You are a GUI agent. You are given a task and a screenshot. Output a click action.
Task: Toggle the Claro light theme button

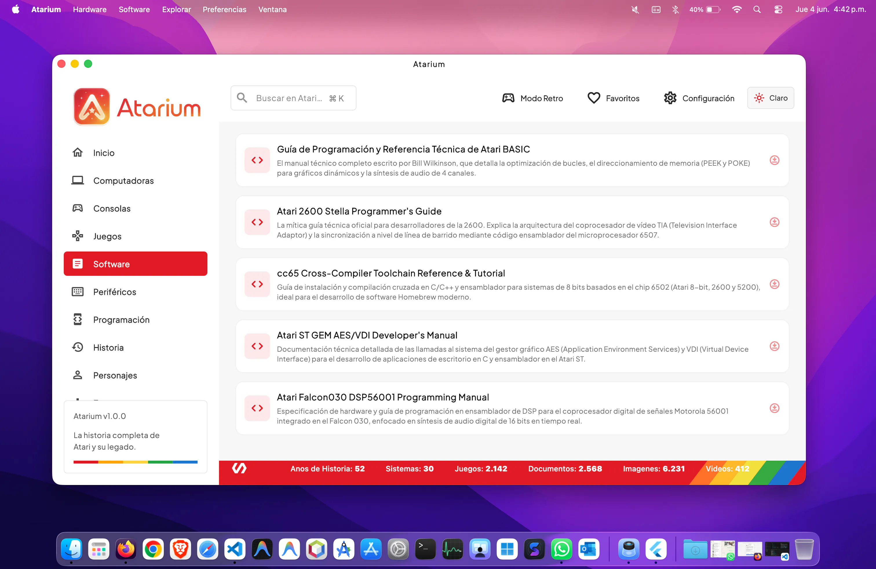(770, 98)
